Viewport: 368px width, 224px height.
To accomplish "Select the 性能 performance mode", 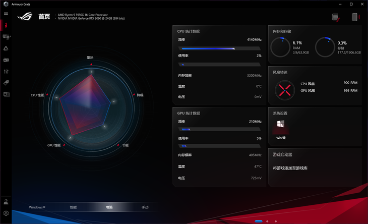I will [x=73, y=207].
